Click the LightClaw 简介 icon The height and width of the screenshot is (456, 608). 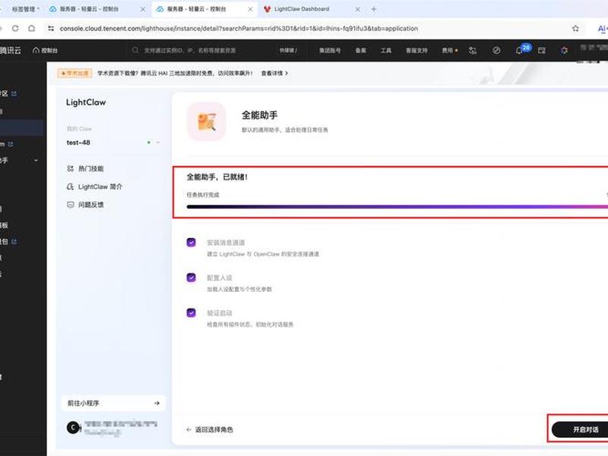click(x=70, y=186)
